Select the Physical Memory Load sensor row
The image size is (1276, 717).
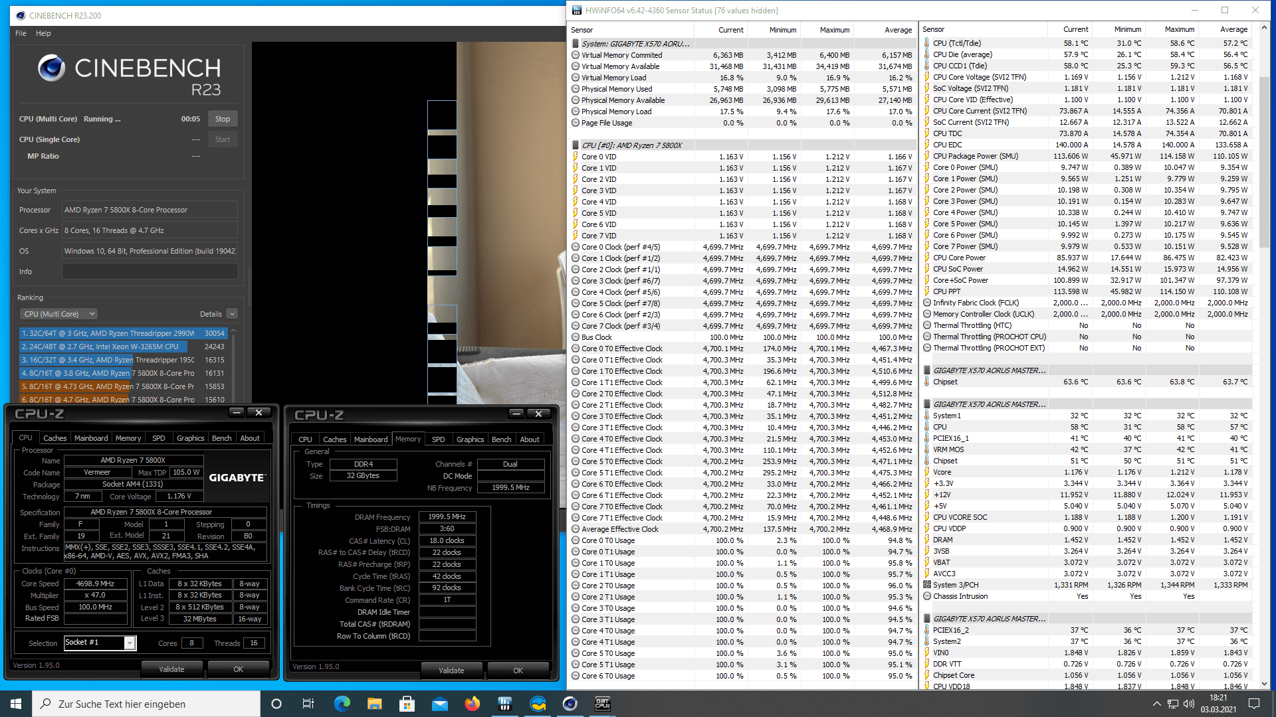click(742, 112)
